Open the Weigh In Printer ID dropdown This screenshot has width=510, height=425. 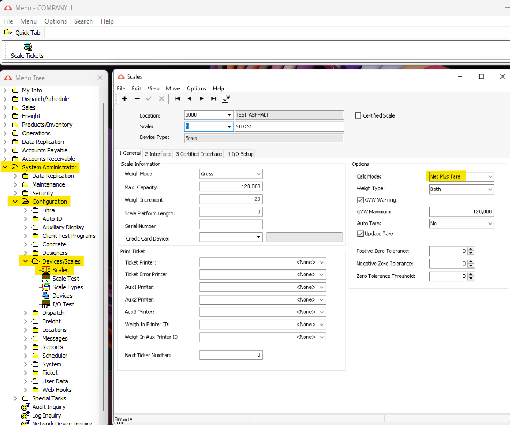(x=322, y=324)
